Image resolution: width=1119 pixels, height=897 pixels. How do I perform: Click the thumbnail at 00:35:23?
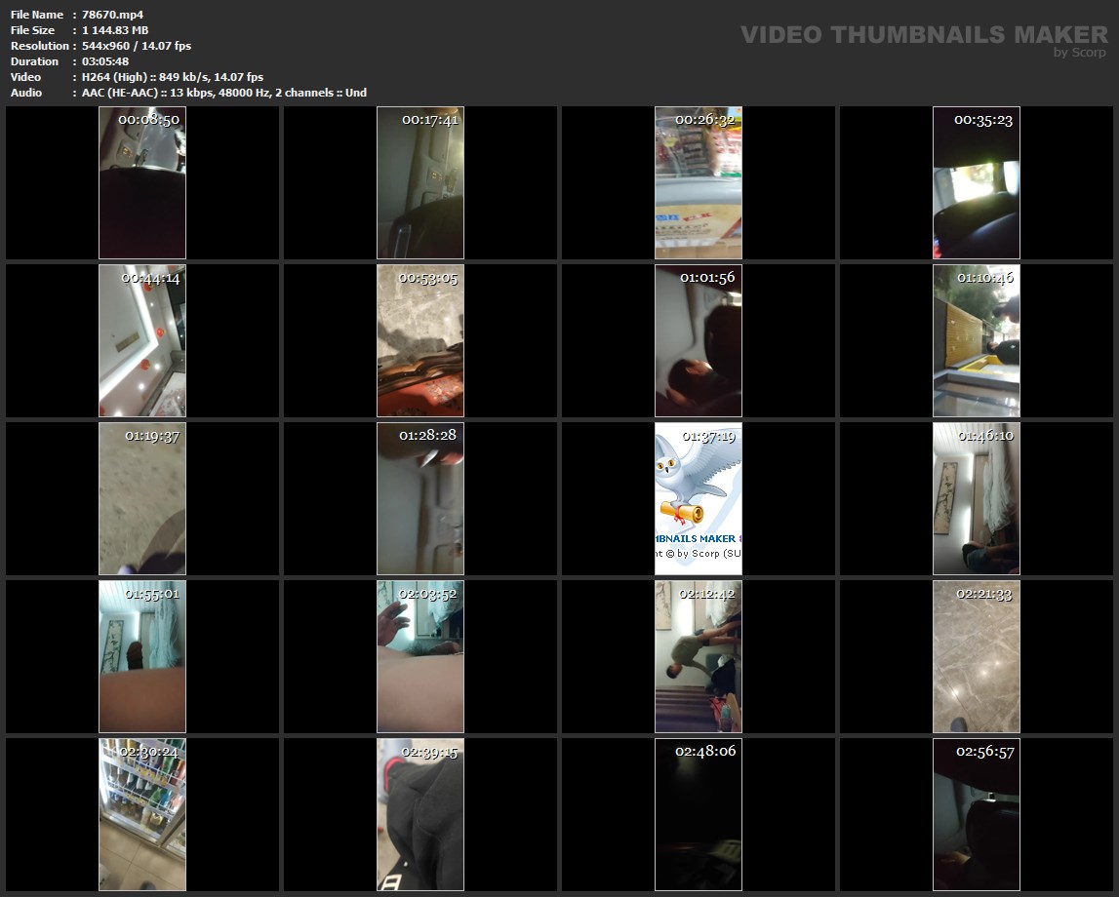(x=977, y=183)
